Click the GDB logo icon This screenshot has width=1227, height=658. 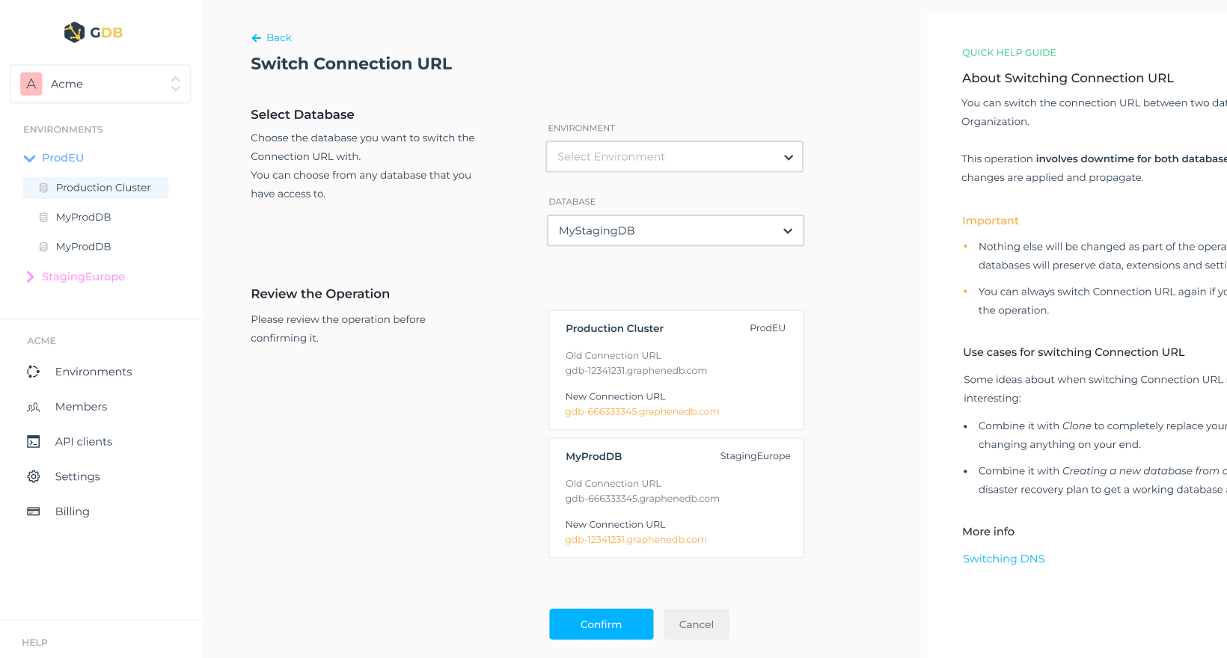74,32
